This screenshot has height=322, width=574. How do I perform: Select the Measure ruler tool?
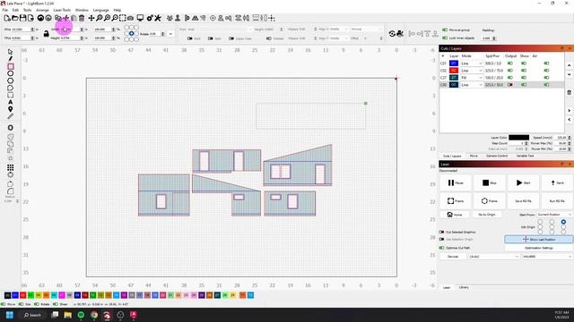click(10, 116)
